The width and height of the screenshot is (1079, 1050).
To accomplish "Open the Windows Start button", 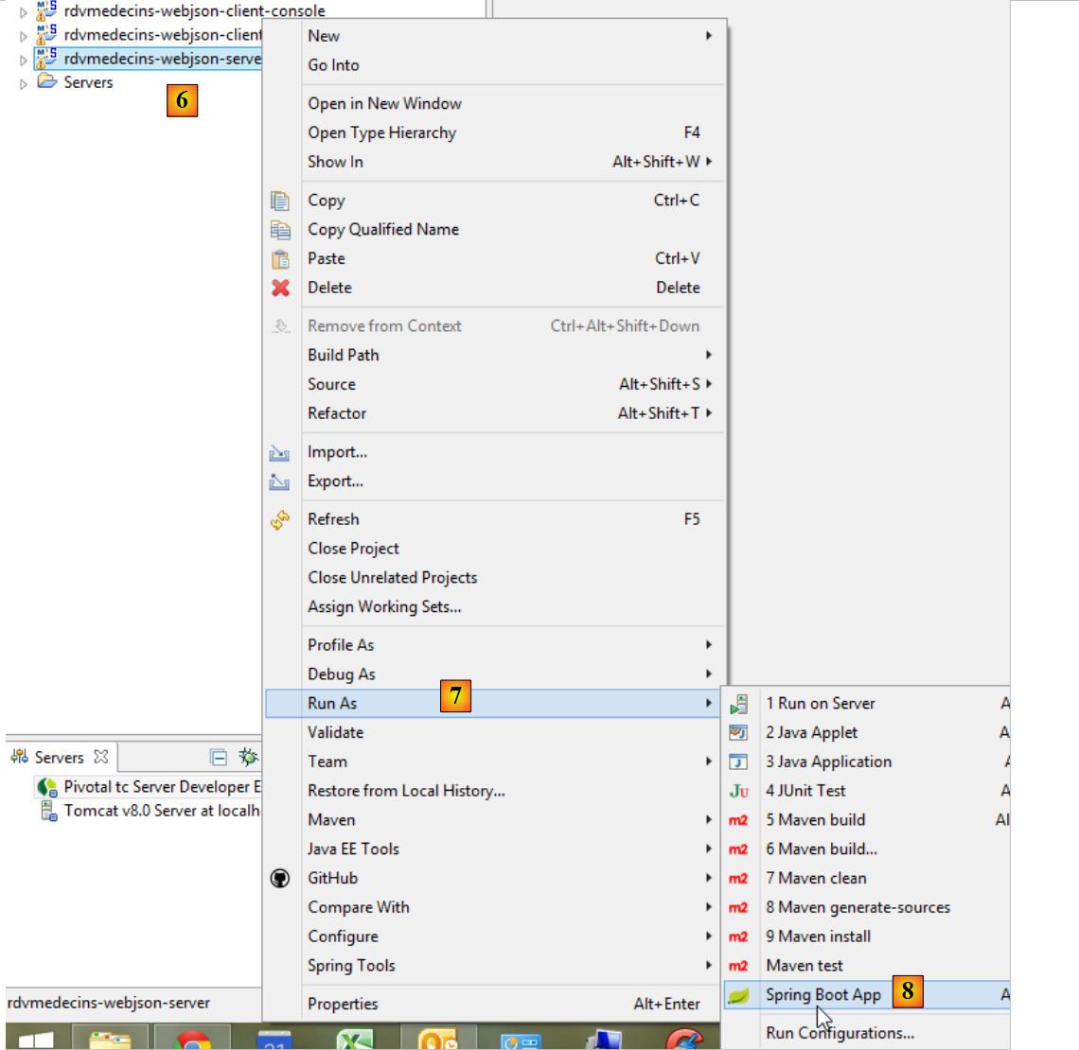I will 36,1040.
